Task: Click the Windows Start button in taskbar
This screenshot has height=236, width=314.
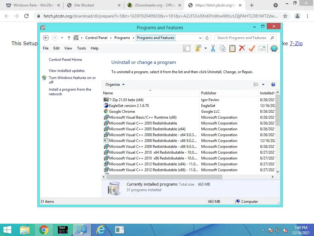Action: coord(7,230)
